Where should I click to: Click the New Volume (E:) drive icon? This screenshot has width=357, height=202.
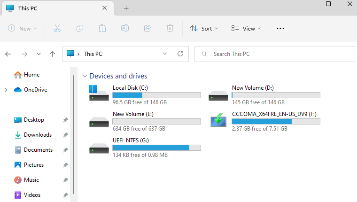[x=99, y=122]
